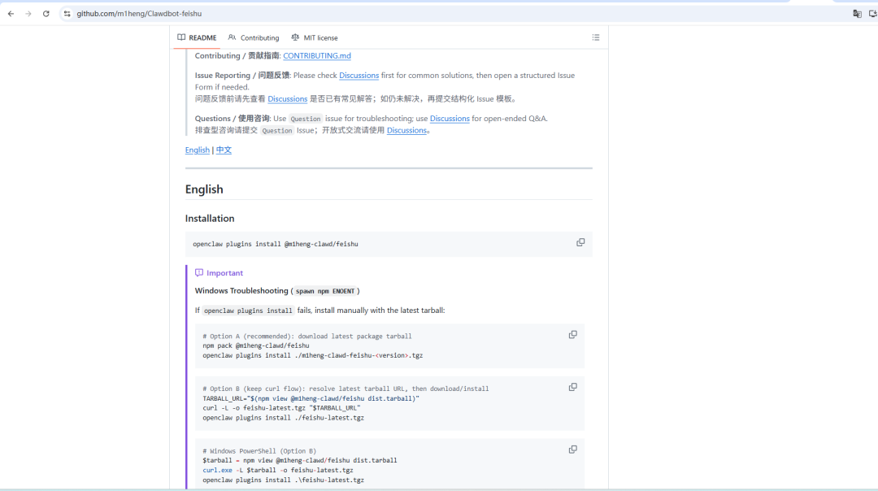Copy the Option A code block
This screenshot has width=878, height=491.
coord(573,334)
